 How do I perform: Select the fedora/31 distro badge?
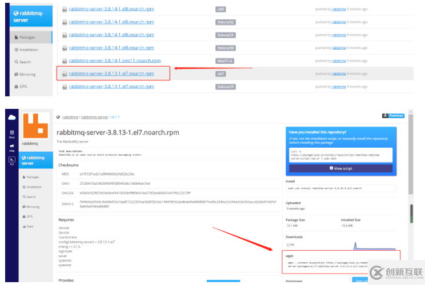[226, 35]
